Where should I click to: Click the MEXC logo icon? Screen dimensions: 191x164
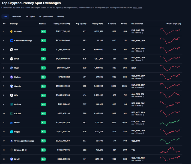(x=11, y=123)
